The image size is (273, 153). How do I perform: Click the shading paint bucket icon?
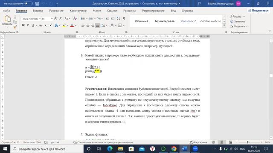112,25
